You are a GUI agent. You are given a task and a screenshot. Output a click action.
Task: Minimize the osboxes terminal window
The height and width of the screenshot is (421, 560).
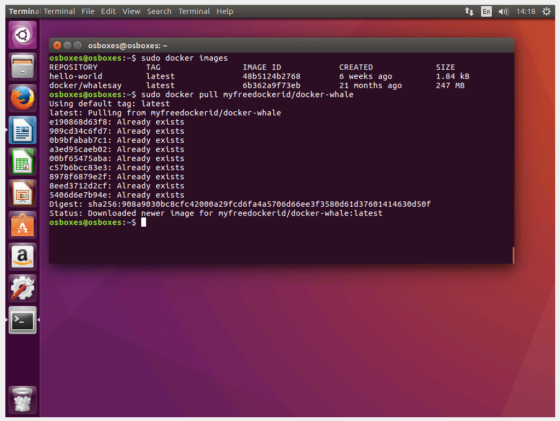point(67,45)
